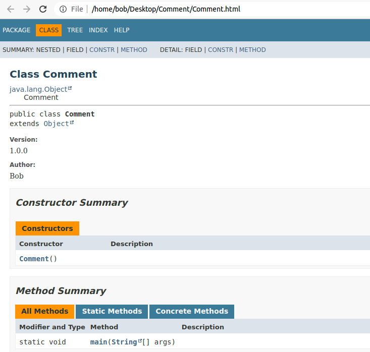Select the CLASS navigation item

coord(49,30)
